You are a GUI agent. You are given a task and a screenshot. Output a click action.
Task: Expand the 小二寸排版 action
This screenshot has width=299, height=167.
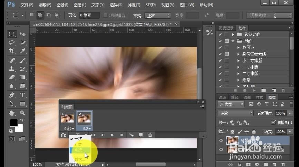click(238, 60)
